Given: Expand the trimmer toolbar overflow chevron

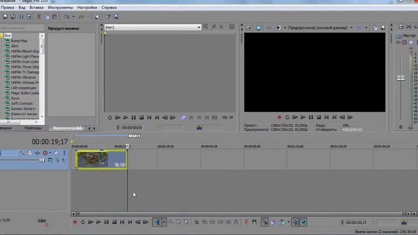Looking at the screenshot, I should [x=231, y=117].
